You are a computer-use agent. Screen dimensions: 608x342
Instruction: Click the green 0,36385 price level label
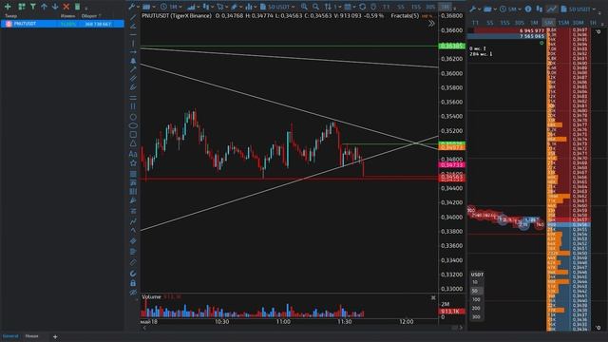[x=452, y=47]
